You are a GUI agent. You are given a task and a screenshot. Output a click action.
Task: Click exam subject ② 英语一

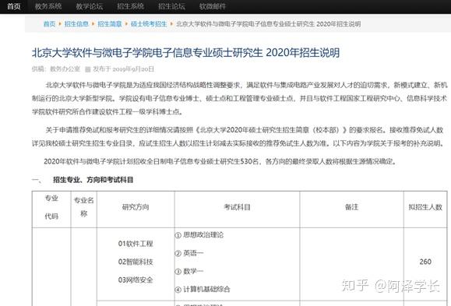(x=189, y=253)
